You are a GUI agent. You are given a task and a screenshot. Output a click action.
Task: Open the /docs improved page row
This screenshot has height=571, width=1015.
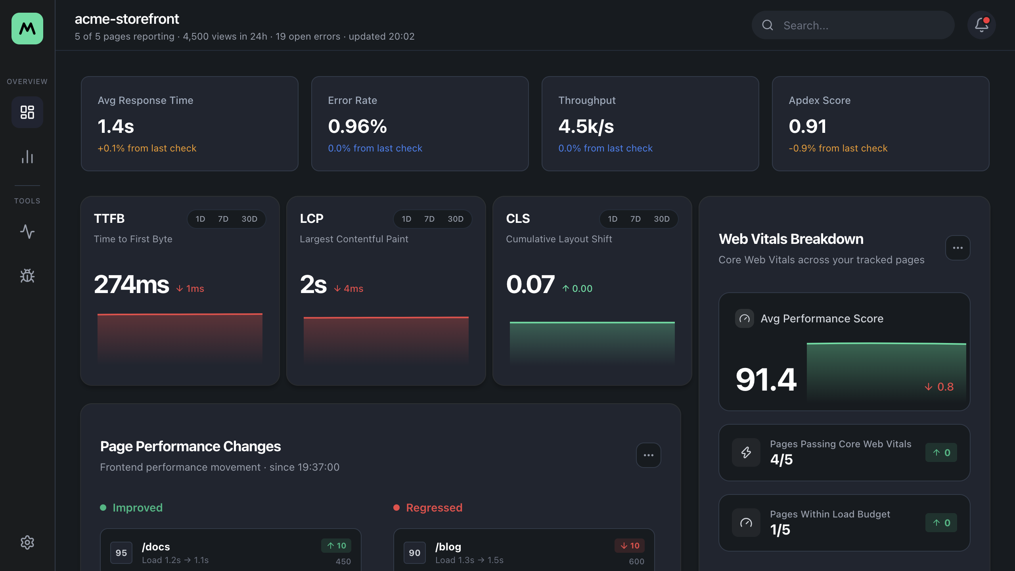(x=231, y=550)
